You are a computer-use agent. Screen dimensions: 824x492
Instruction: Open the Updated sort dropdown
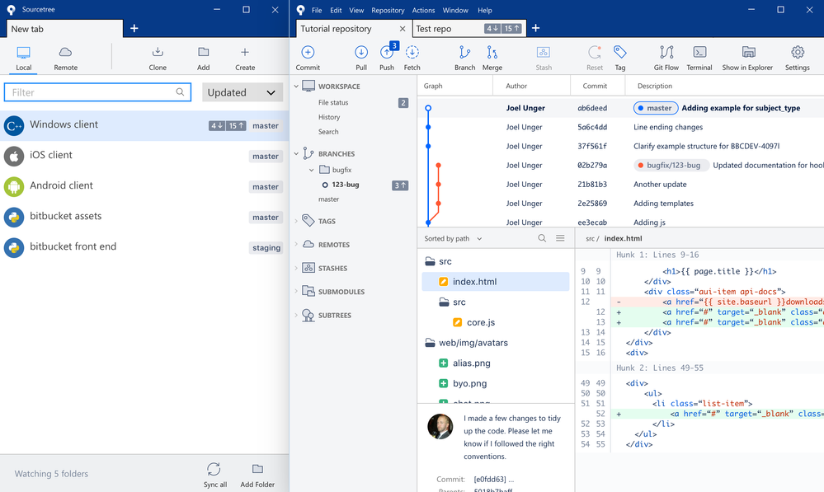(242, 92)
